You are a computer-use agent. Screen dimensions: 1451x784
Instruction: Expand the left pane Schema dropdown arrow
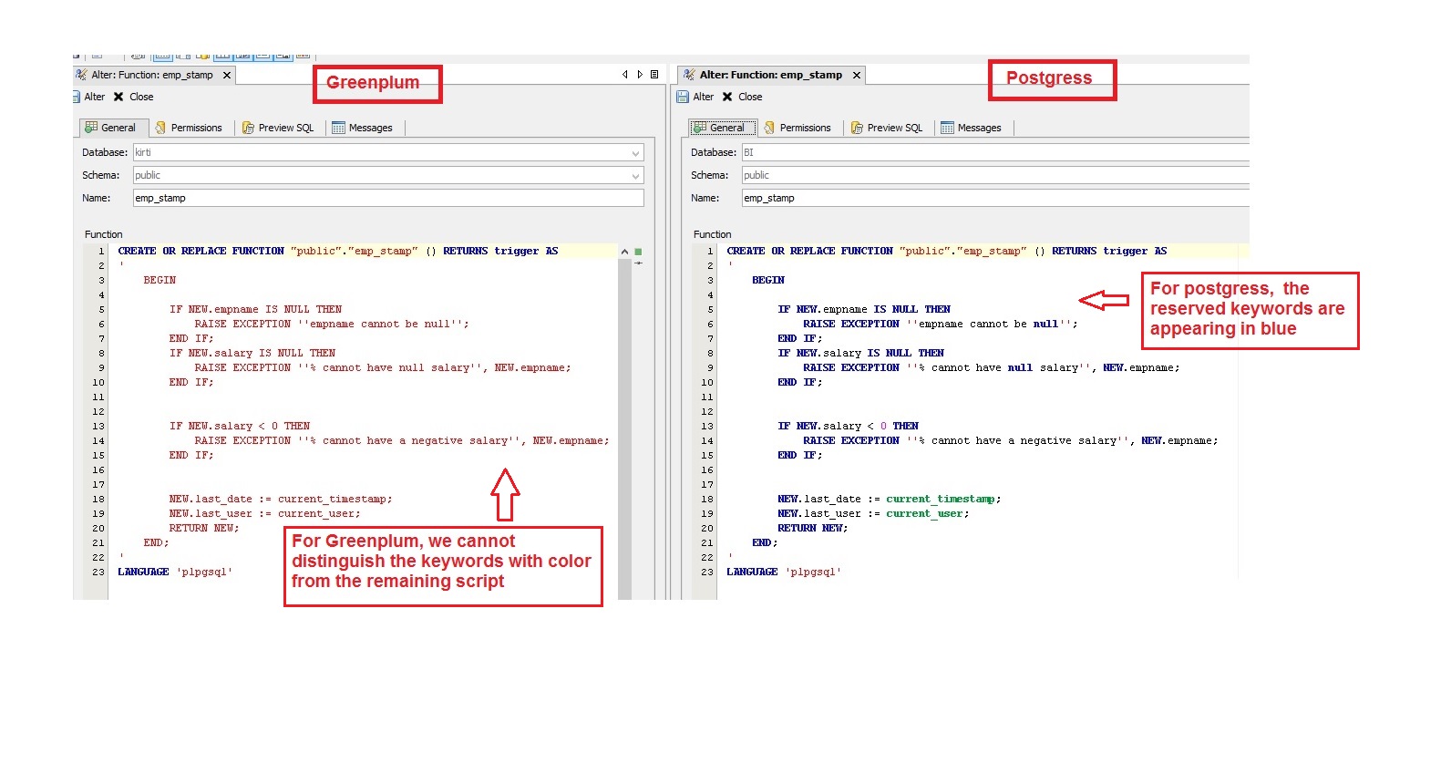[635, 175]
